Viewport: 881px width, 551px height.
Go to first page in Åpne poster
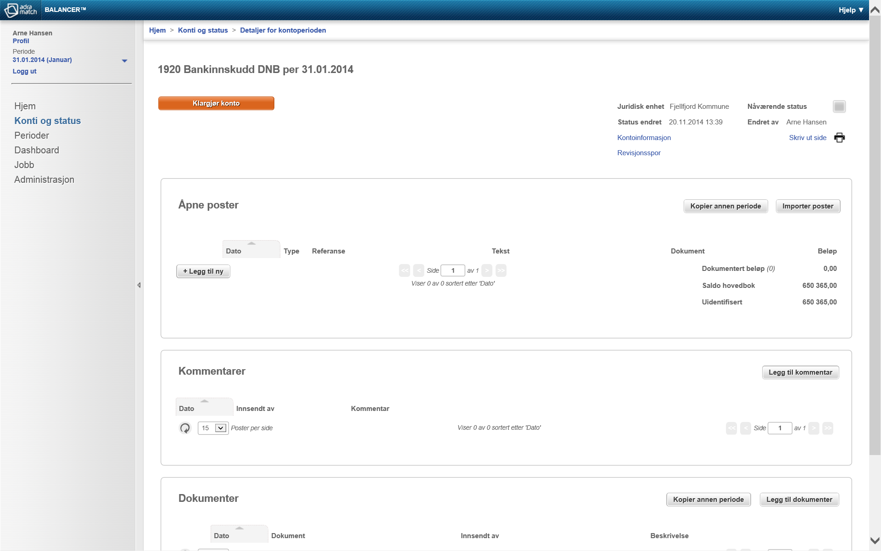[x=405, y=270]
